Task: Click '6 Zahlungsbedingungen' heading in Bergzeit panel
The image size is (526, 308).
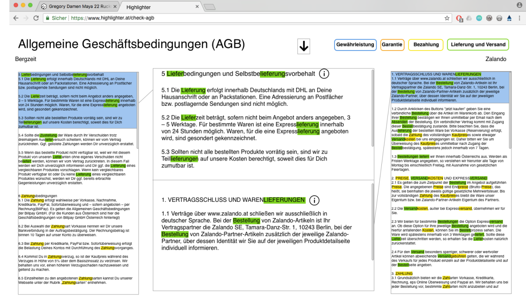Action: [x=38, y=196]
